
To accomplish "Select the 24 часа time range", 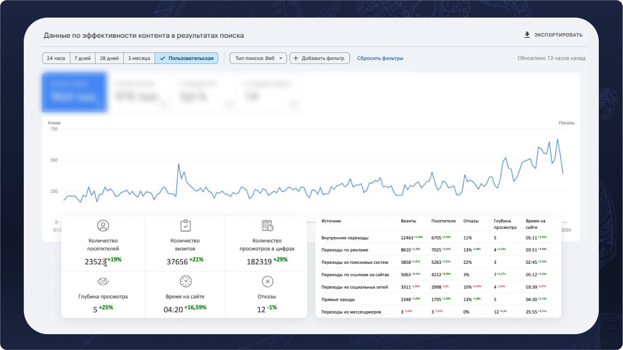I will click(56, 58).
